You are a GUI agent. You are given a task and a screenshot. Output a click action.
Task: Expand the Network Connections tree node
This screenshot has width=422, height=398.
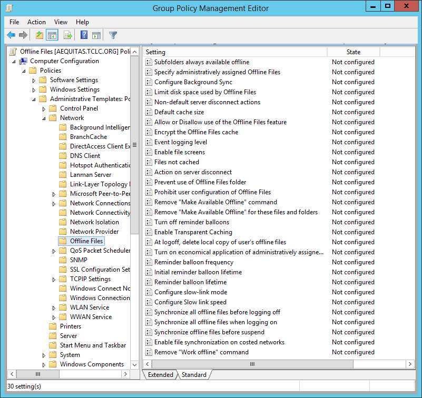[54, 203]
